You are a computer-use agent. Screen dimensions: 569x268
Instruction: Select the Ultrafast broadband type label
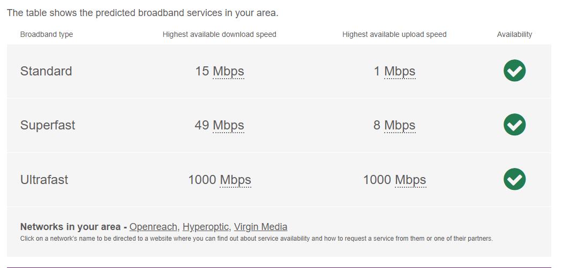[44, 180]
